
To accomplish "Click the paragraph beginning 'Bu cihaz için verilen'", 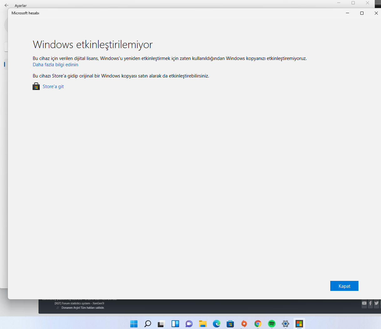I will tap(170, 58).
